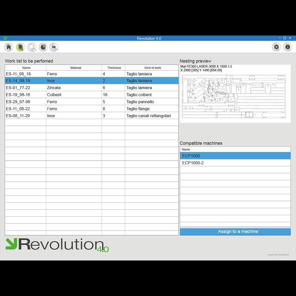This screenshot has width=296, height=296.
Task: Click Name header in Compatible machines
Action: click(x=235, y=149)
